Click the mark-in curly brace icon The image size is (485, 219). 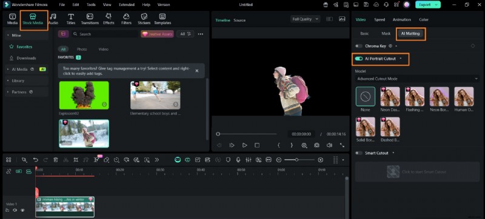[279, 145]
